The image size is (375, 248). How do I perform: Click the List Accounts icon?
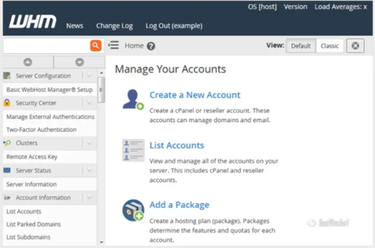click(x=133, y=150)
